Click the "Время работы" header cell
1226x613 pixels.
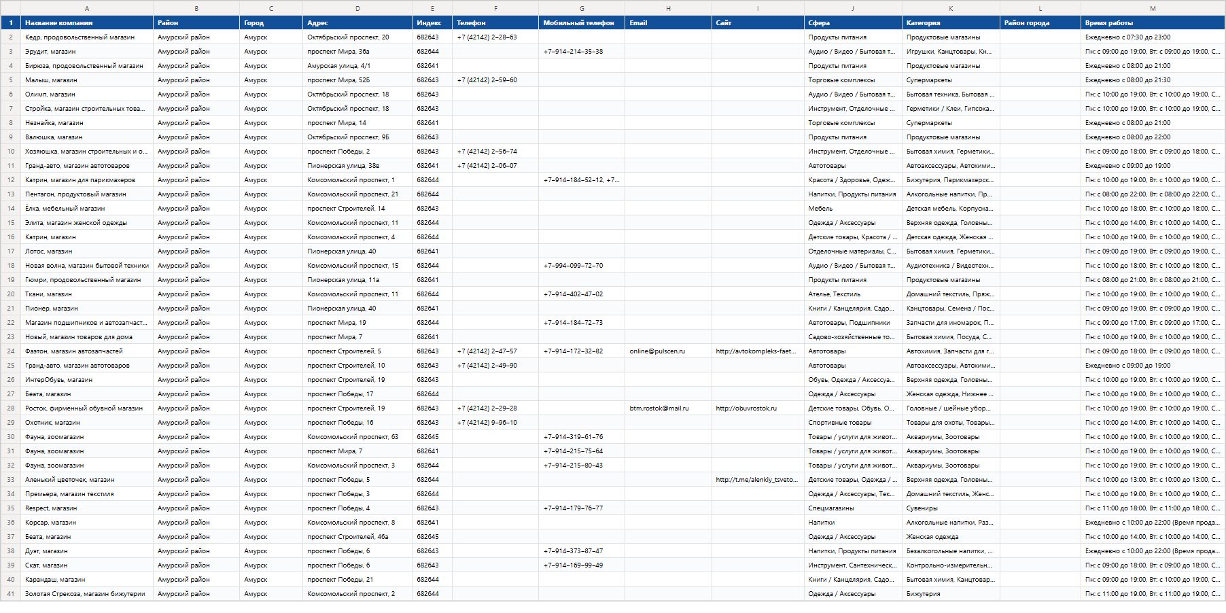1153,22
